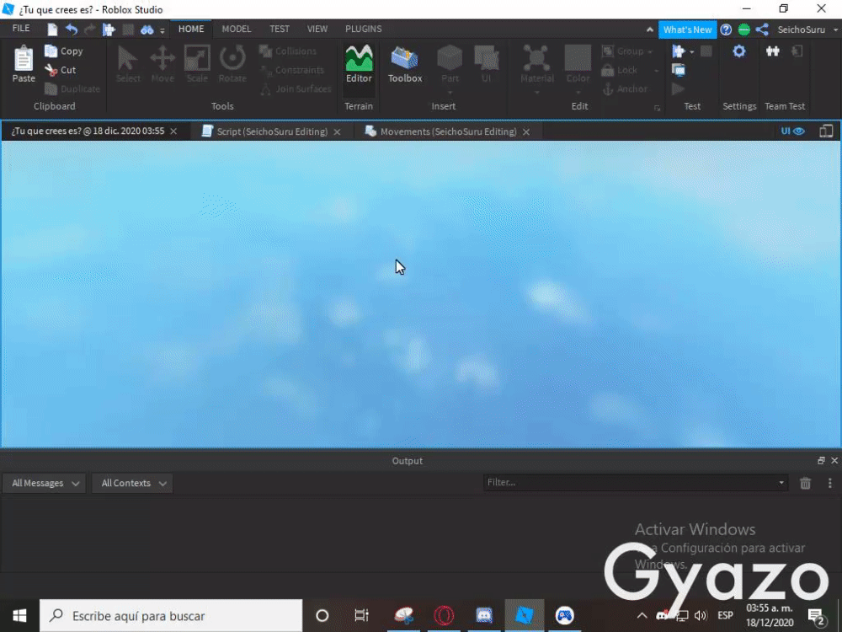Open the All Messages dropdown

pyautogui.click(x=45, y=483)
